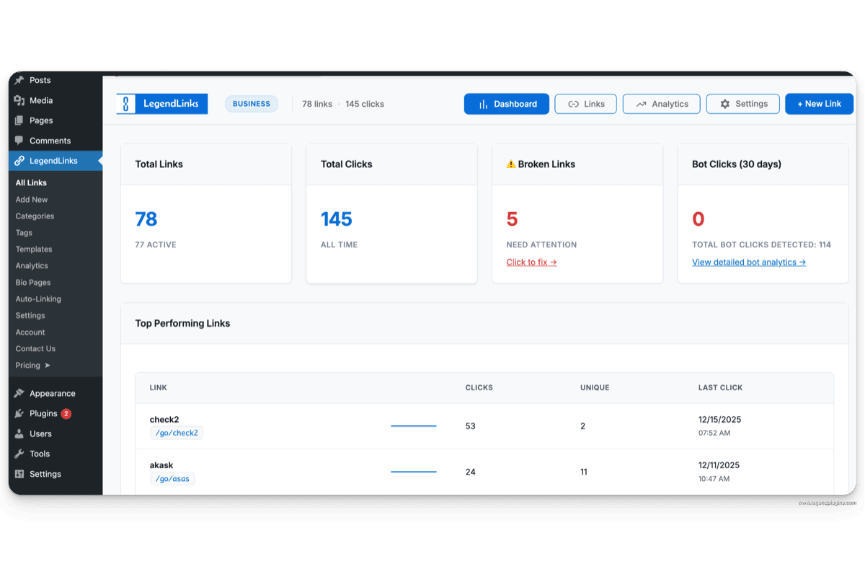Follow the Click to fix link

[531, 262]
